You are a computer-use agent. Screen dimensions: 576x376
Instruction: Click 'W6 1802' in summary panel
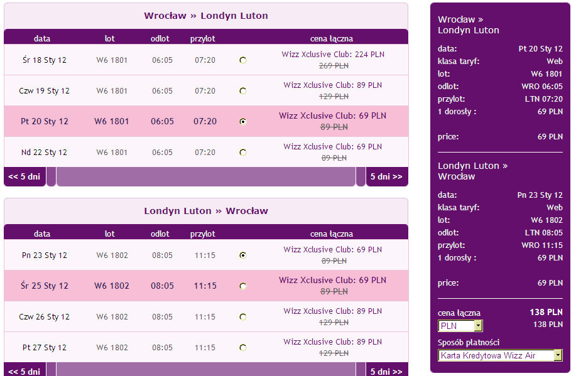pos(546,220)
